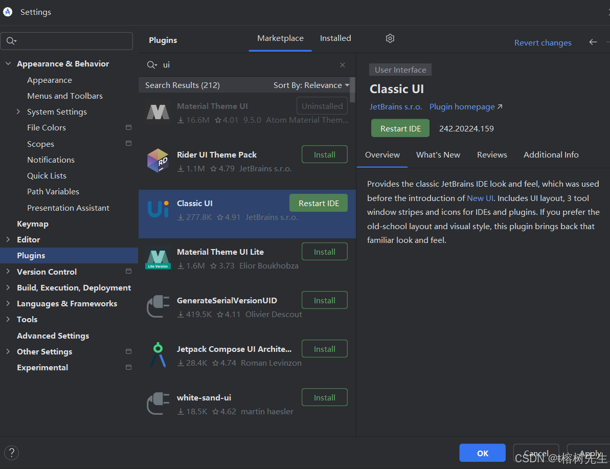Click the Uninstalled button for Material Theme UI
Screen dimensions: 610x469
[322, 106]
